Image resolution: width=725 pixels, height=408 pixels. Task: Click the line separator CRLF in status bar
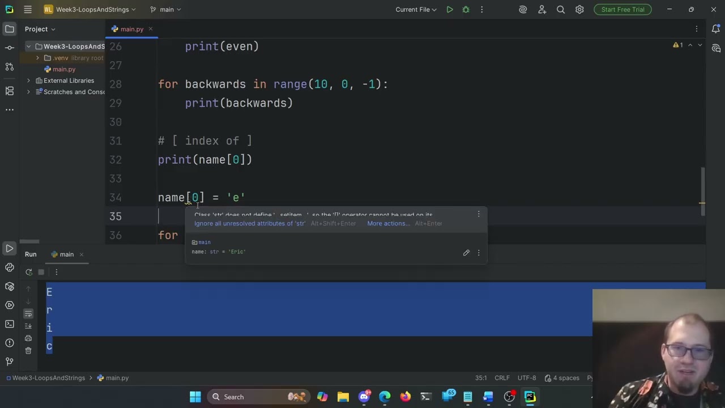coord(502,378)
